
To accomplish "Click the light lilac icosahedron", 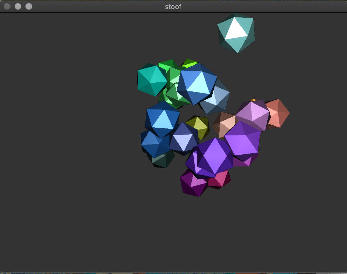I will [253, 114].
